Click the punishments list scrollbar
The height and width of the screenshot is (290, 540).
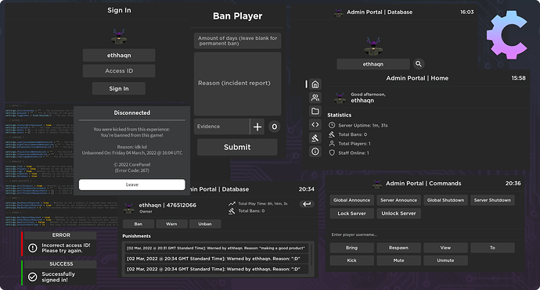pyautogui.click(x=312, y=254)
